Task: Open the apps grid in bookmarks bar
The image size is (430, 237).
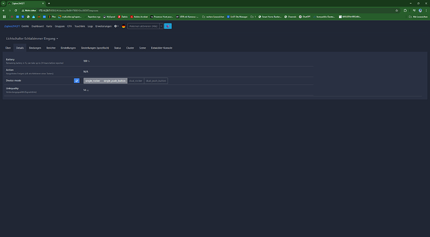Action: coord(4,17)
